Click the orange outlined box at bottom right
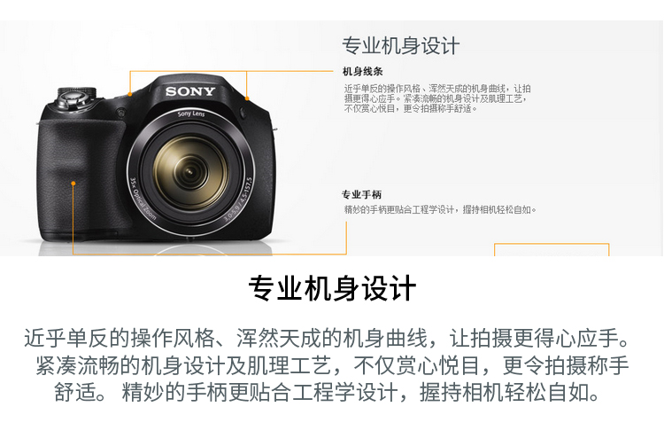Image resolution: width=664 pixels, height=438 pixels. pyautogui.click(x=552, y=250)
